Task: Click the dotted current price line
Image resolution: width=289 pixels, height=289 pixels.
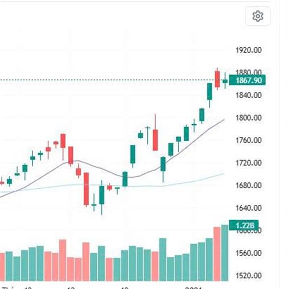Action: pos(96,80)
